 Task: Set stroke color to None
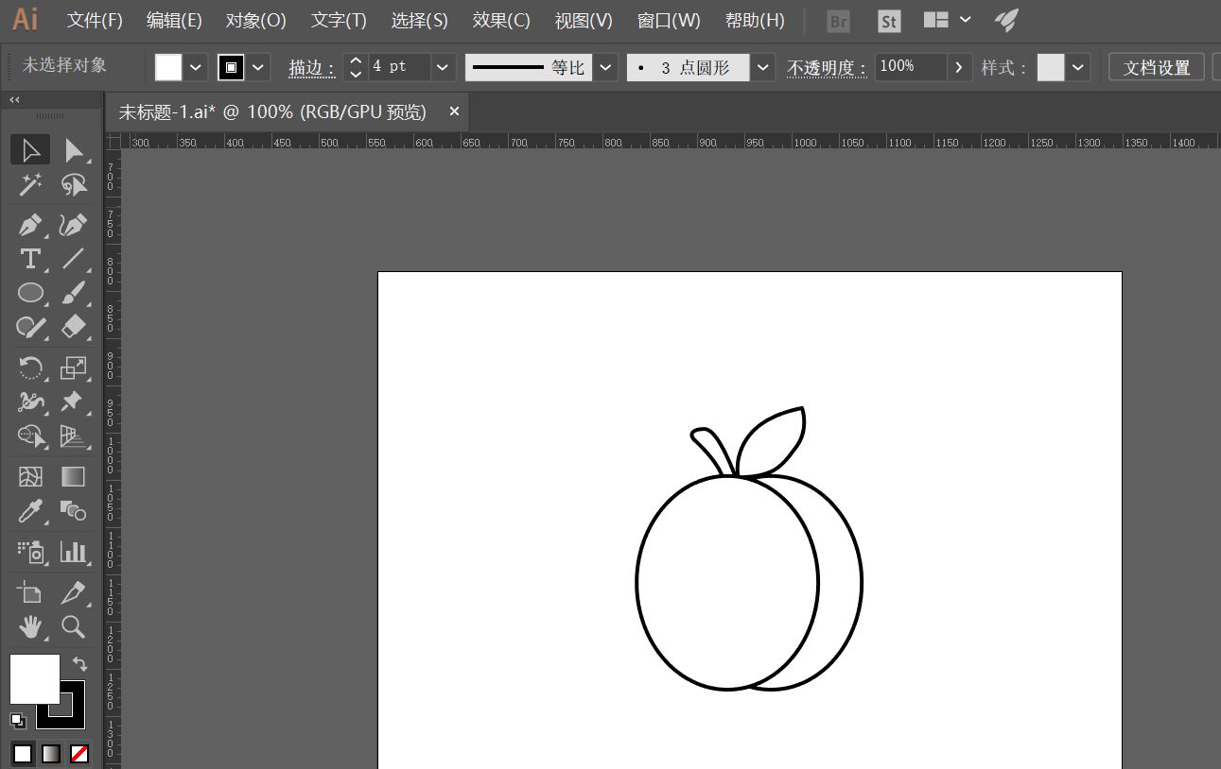coord(80,753)
